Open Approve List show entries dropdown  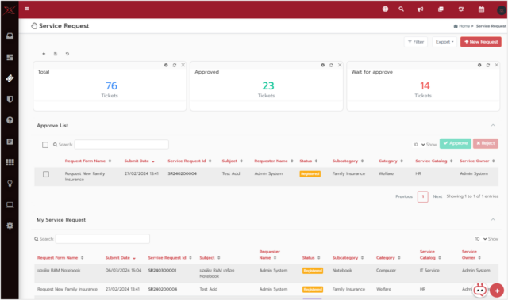(x=419, y=145)
